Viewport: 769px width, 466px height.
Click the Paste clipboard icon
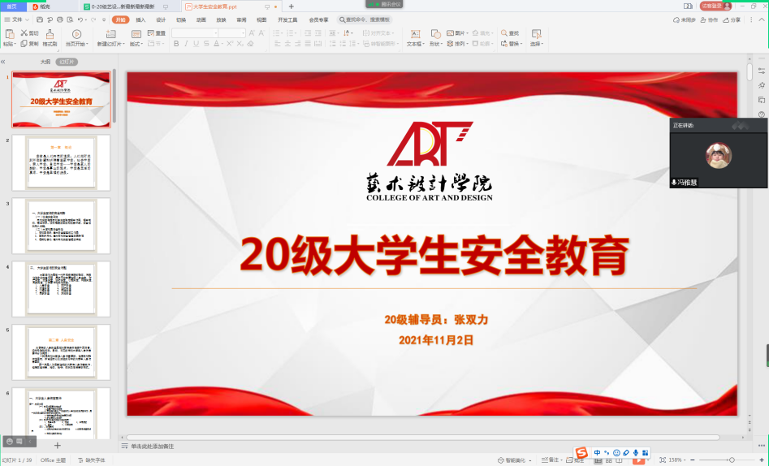point(9,34)
